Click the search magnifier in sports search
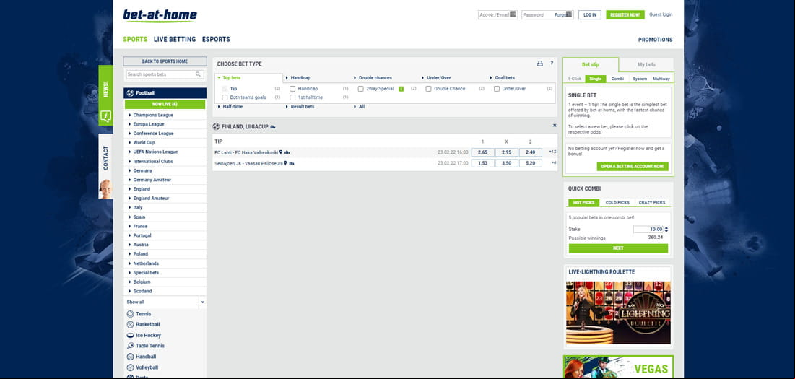795x379 pixels. point(199,74)
